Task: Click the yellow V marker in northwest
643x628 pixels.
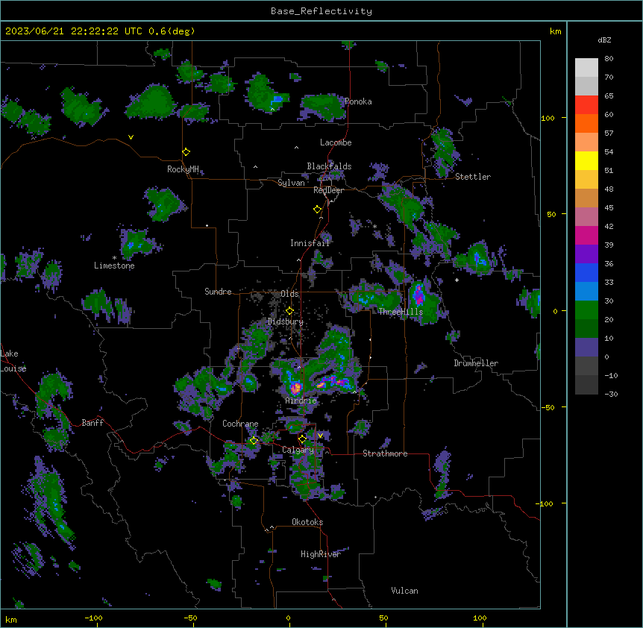Action: 131,137
